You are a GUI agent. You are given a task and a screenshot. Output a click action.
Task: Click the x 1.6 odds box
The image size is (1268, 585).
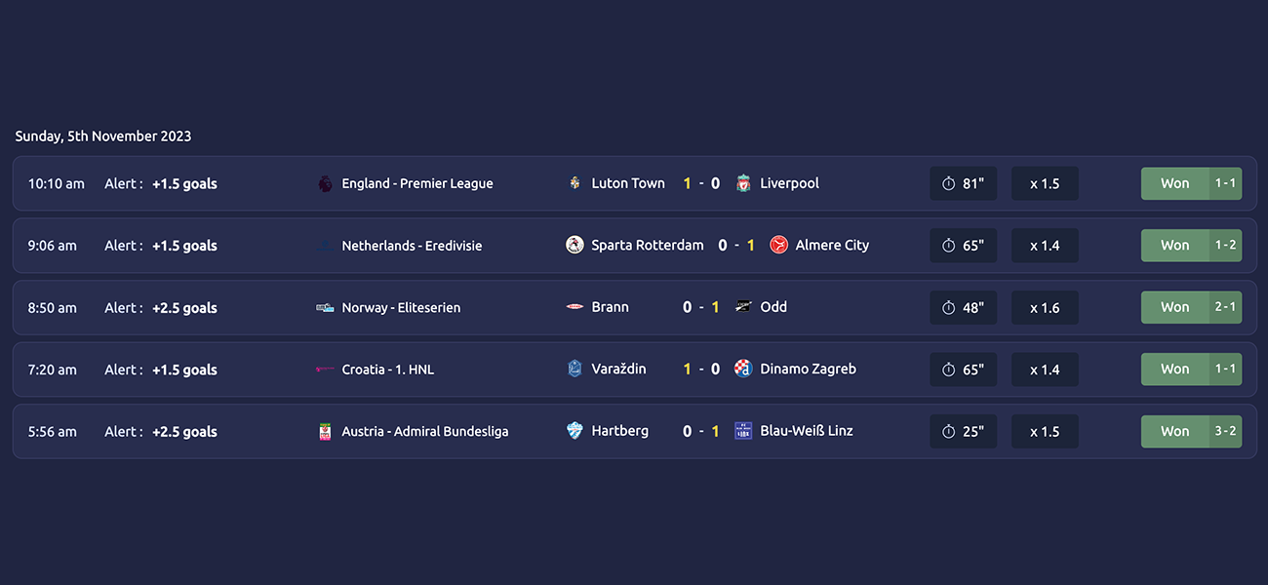[1045, 307]
